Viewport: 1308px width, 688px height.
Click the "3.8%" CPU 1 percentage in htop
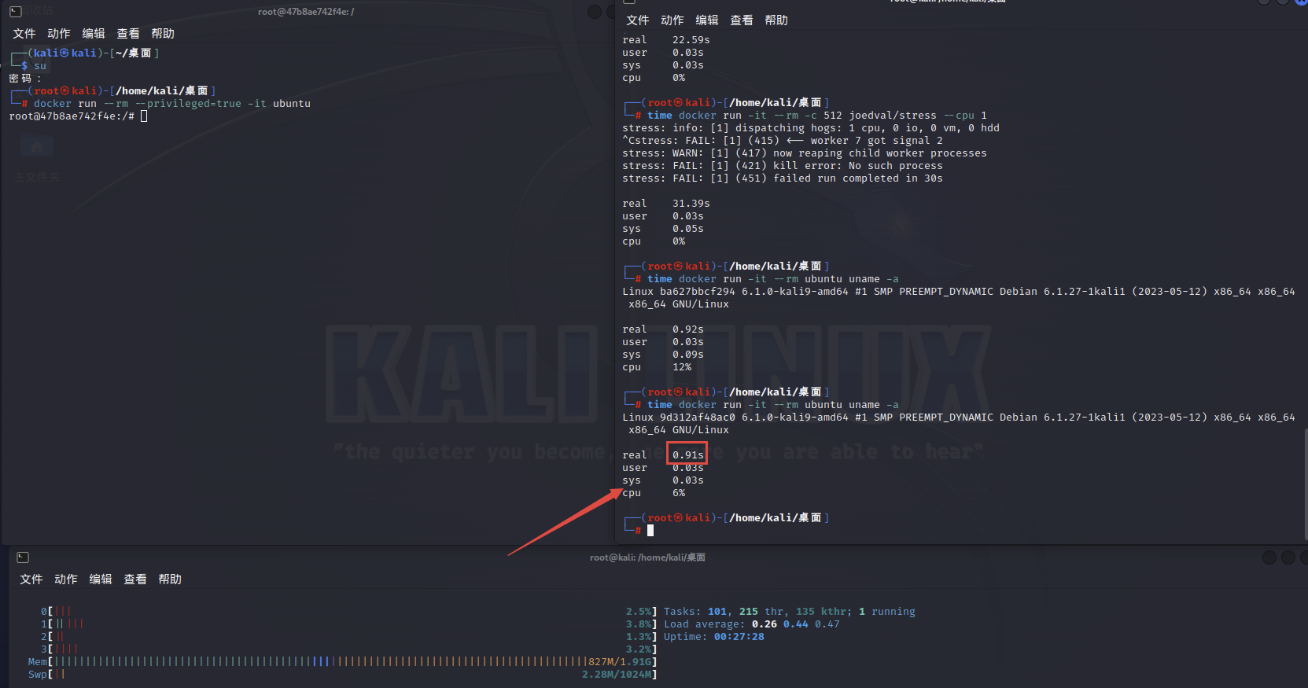point(639,624)
